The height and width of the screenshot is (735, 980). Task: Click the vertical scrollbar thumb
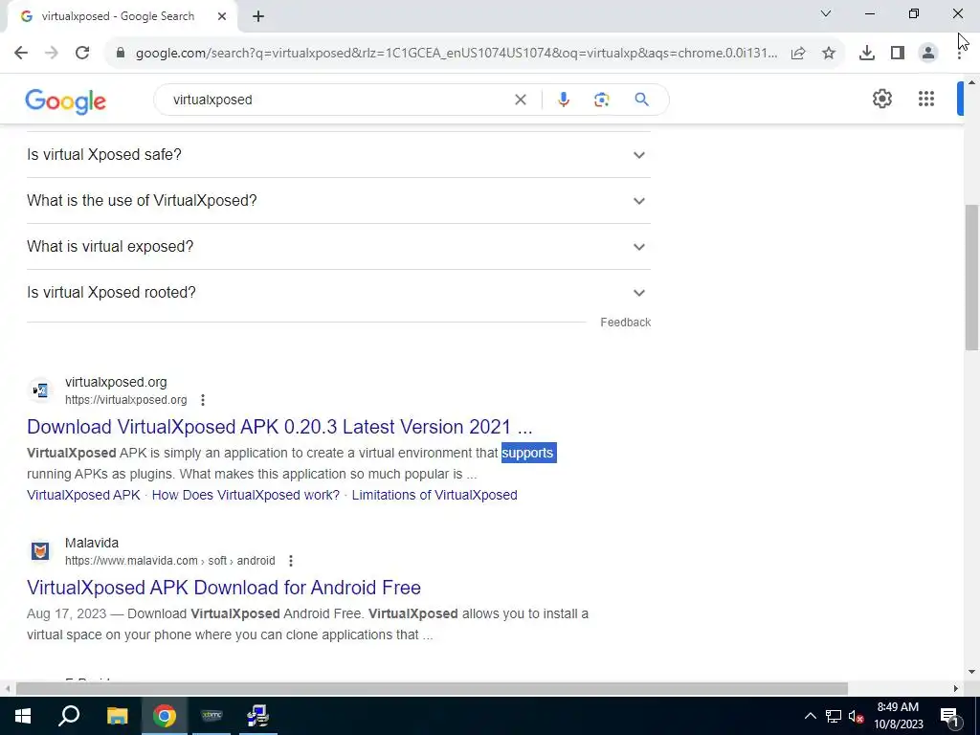coord(971,278)
